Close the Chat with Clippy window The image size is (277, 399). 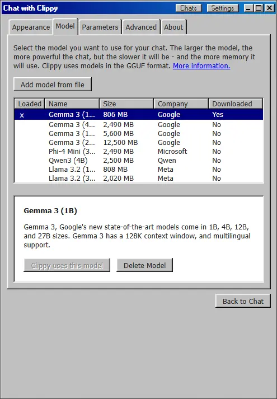coord(269,8)
